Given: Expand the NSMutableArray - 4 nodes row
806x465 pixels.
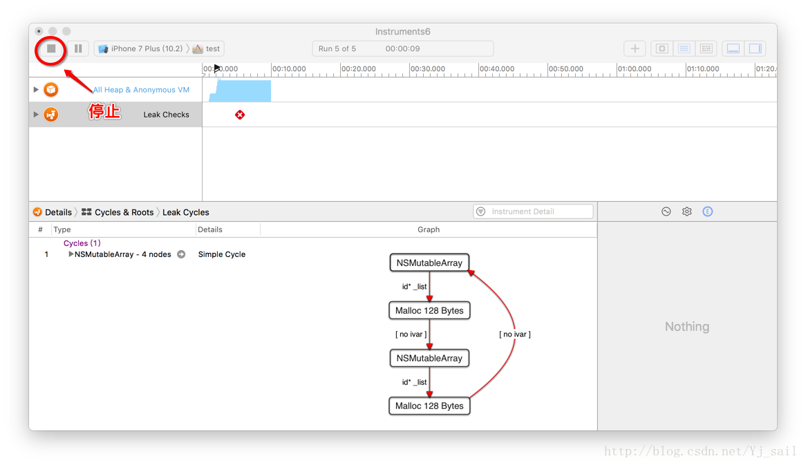Looking at the screenshot, I should point(71,254).
